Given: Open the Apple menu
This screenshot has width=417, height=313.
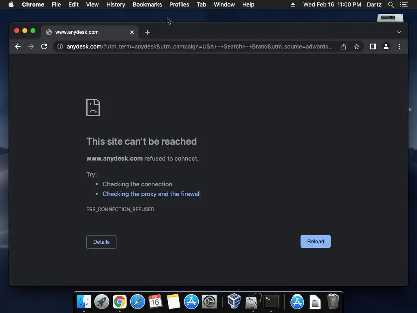Looking at the screenshot, I should point(11,4).
